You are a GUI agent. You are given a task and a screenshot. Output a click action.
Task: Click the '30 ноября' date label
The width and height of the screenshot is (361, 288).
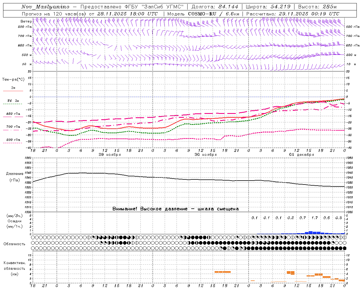tap(206, 155)
